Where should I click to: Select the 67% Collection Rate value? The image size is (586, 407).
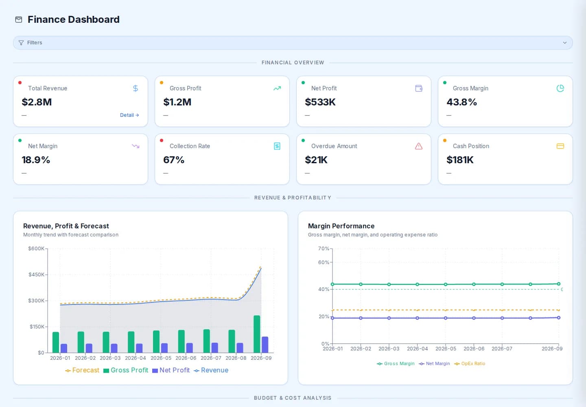(174, 160)
